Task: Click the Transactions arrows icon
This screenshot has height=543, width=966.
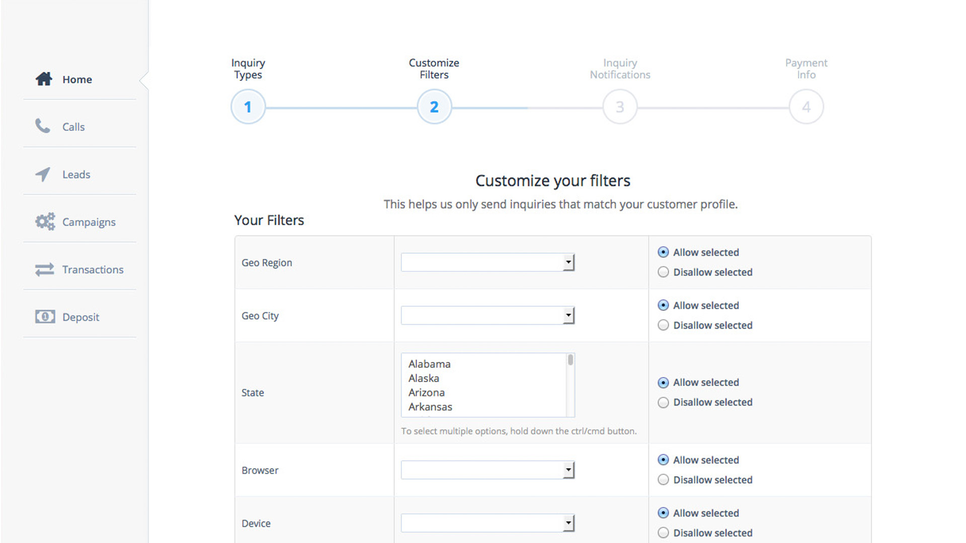Action: (x=44, y=269)
